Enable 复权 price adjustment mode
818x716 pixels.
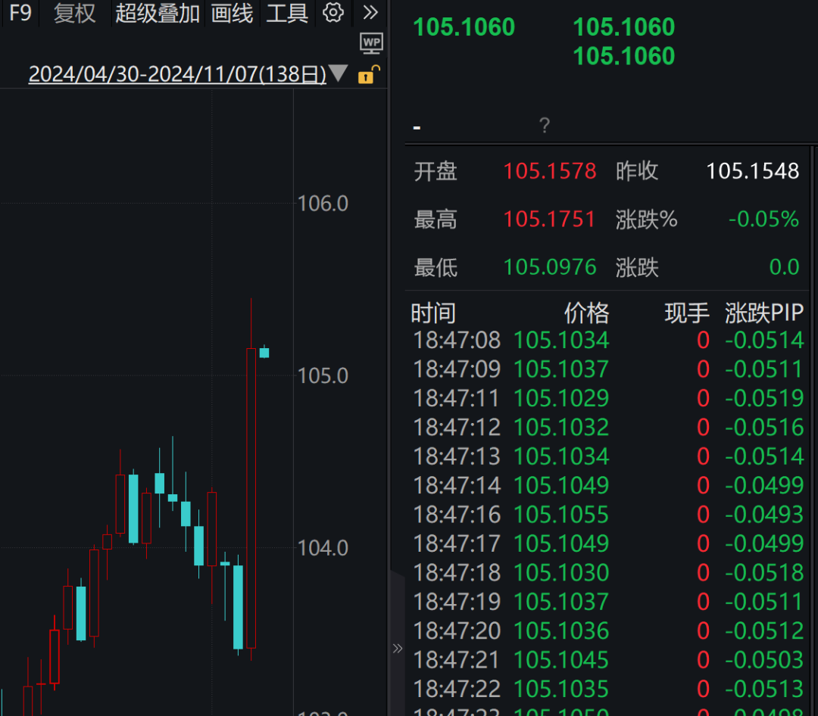click(73, 13)
